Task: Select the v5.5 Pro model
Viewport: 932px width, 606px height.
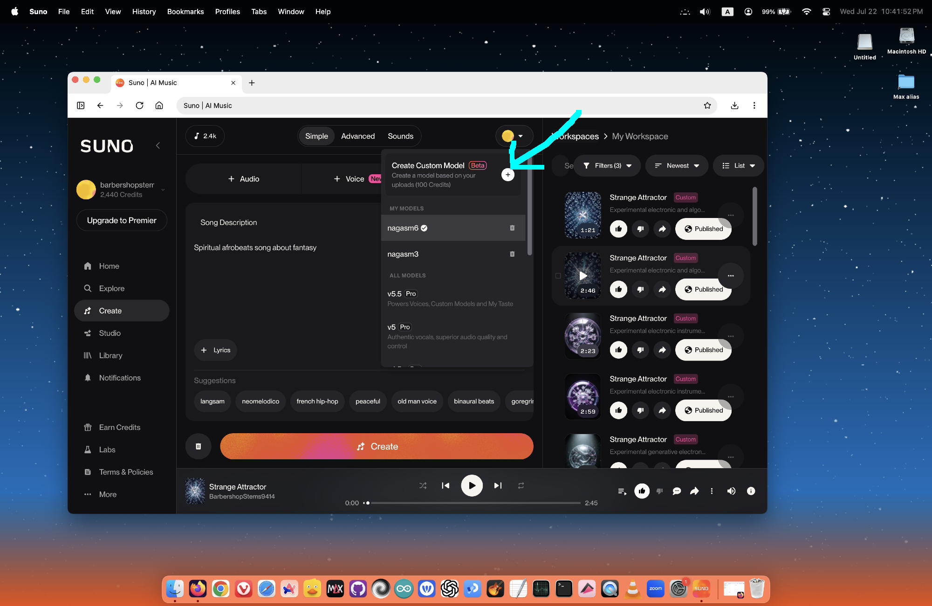Action: pyautogui.click(x=454, y=298)
